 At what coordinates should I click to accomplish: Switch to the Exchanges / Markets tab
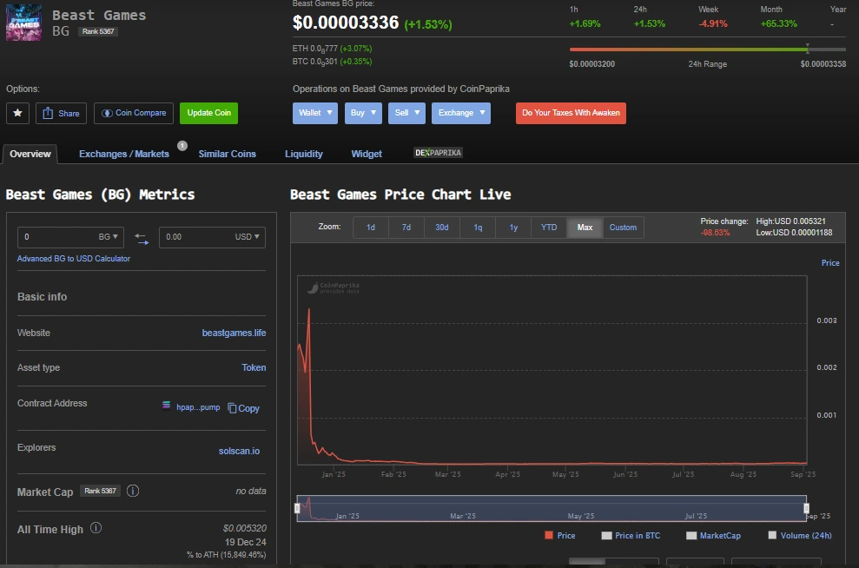(x=124, y=154)
